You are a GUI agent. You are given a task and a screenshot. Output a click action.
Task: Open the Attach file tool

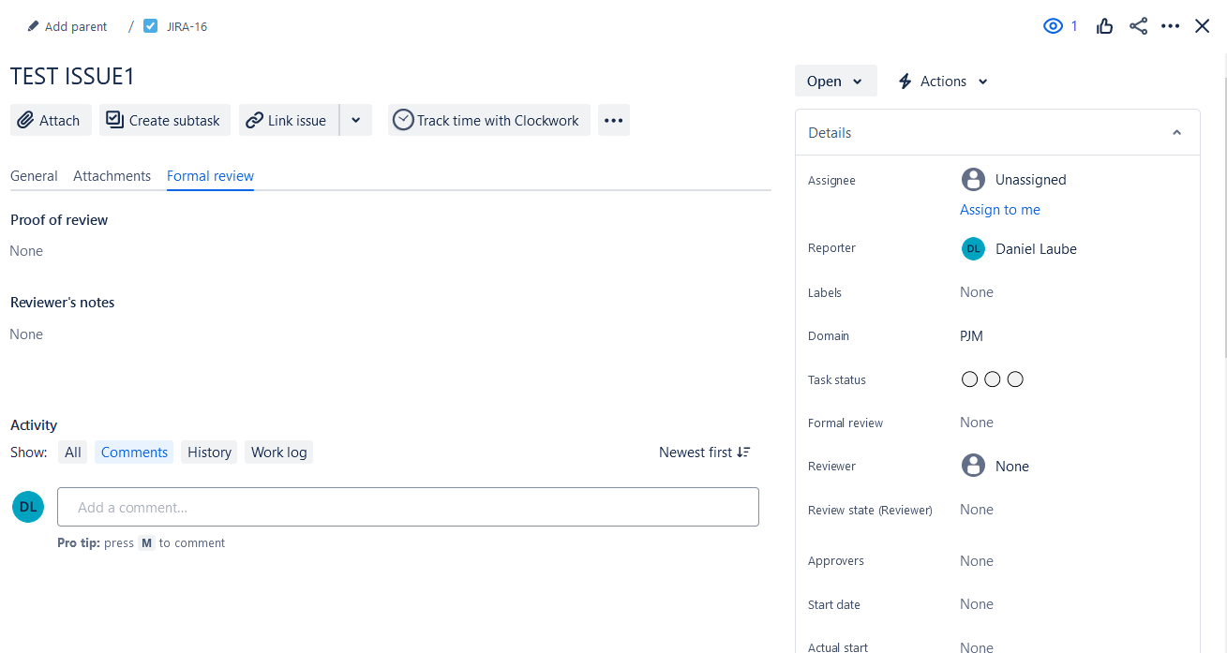50,120
